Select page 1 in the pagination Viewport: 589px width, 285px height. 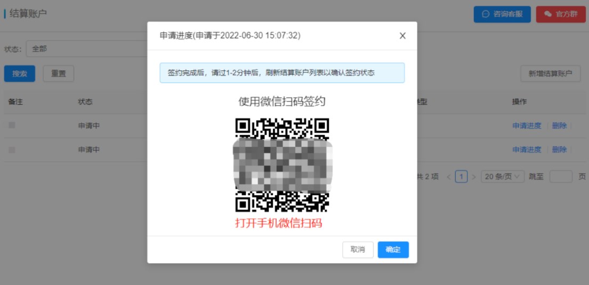(x=461, y=176)
